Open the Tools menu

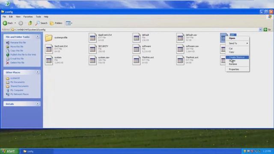click(x=38, y=17)
